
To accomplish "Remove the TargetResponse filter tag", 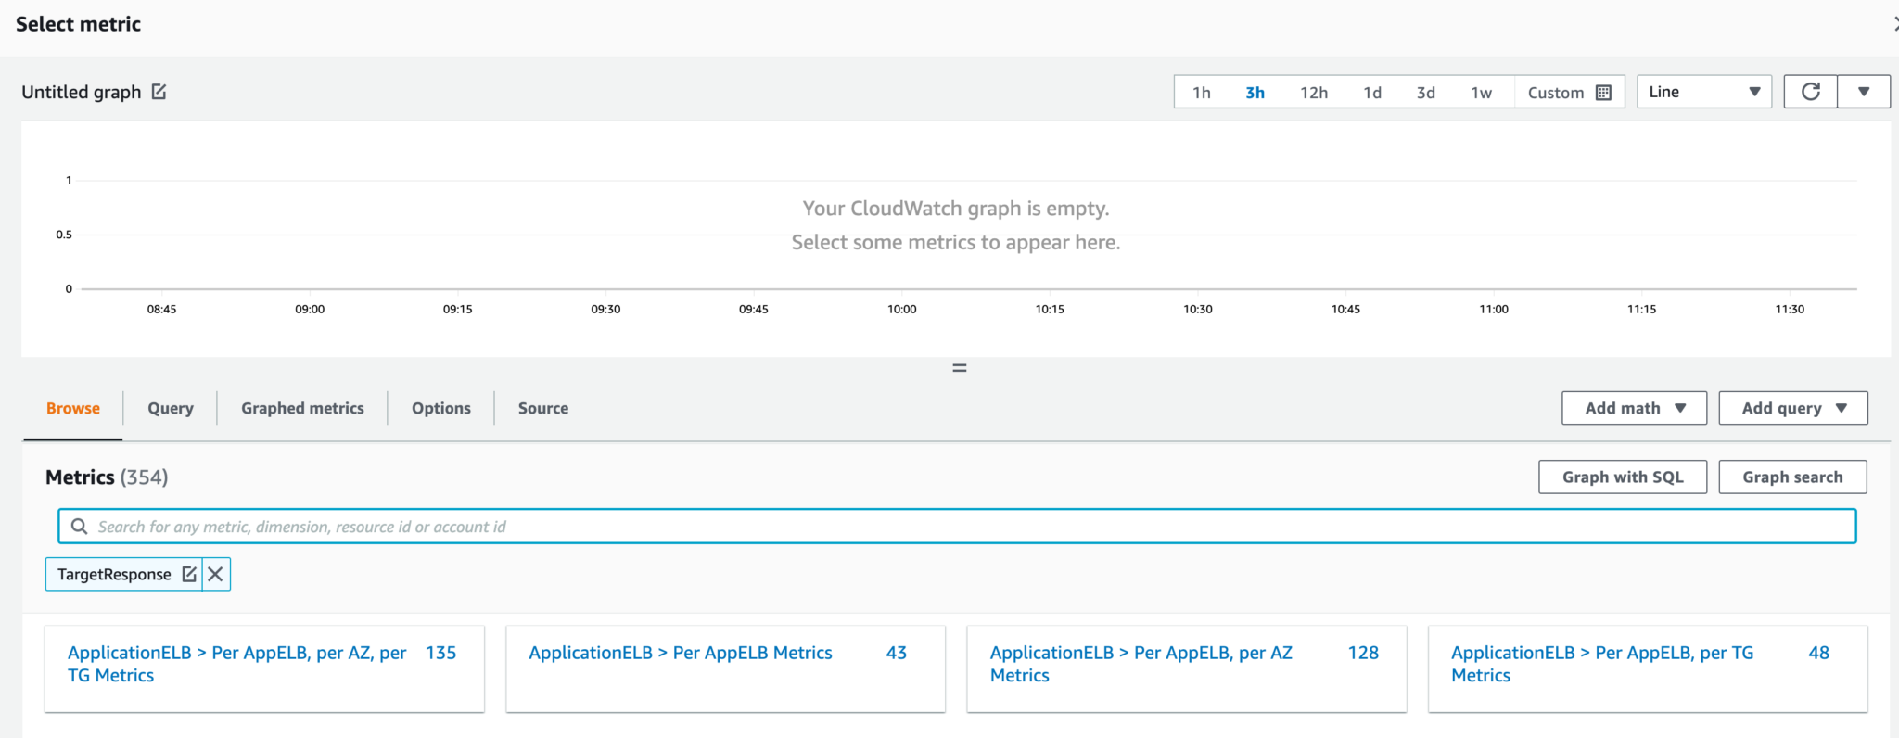I will [x=215, y=574].
